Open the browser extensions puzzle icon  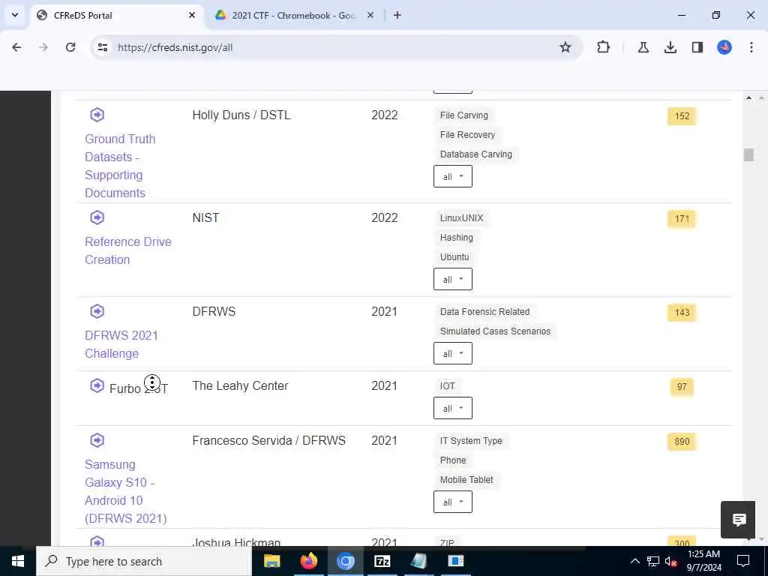point(604,47)
